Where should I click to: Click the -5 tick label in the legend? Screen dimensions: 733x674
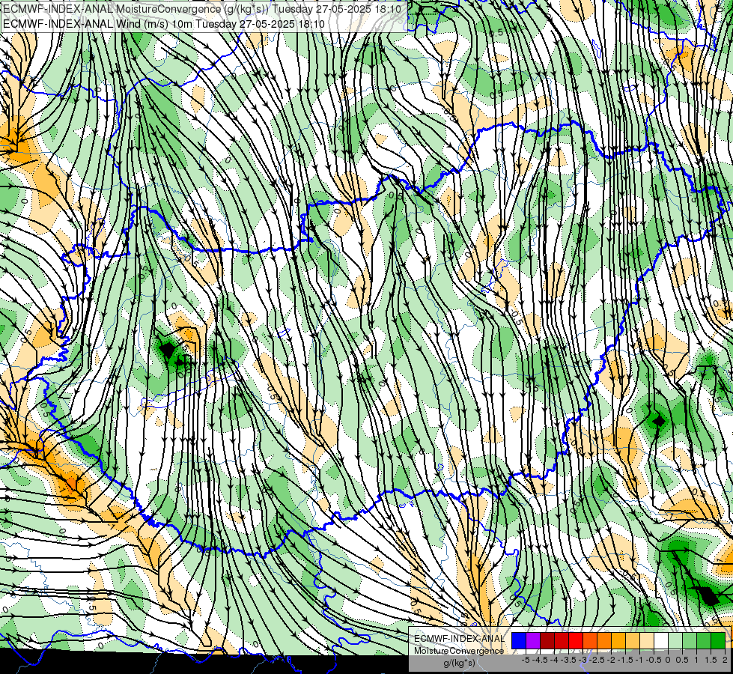pyautogui.click(x=526, y=660)
